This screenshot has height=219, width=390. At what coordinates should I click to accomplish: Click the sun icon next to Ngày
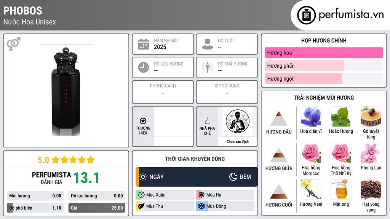point(143,177)
